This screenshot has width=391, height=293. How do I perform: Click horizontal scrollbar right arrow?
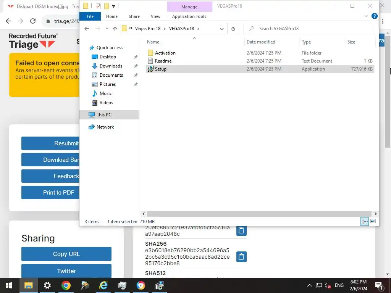375,214
